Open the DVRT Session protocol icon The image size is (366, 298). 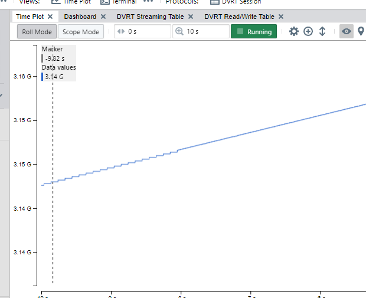[x=214, y=2]
